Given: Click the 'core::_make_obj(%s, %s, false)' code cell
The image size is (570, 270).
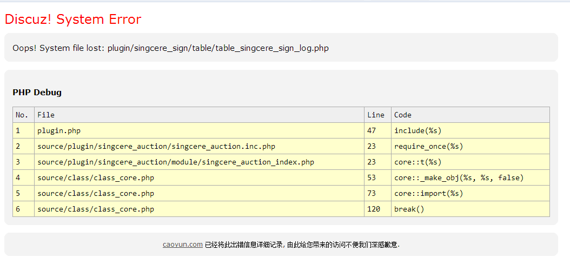Looking at the screenshot, I should tap(470, 177).
